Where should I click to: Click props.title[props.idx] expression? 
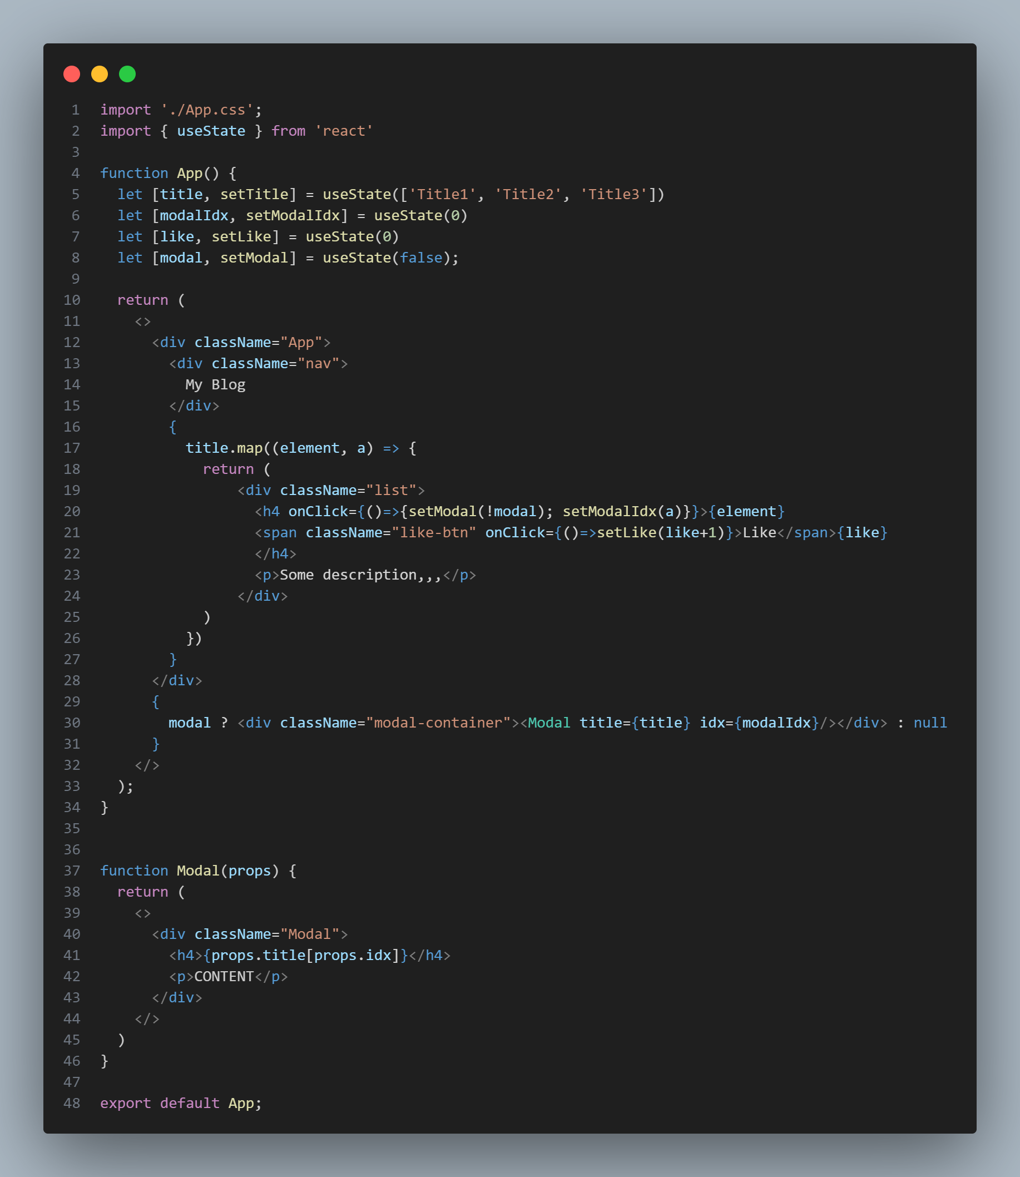306,955
